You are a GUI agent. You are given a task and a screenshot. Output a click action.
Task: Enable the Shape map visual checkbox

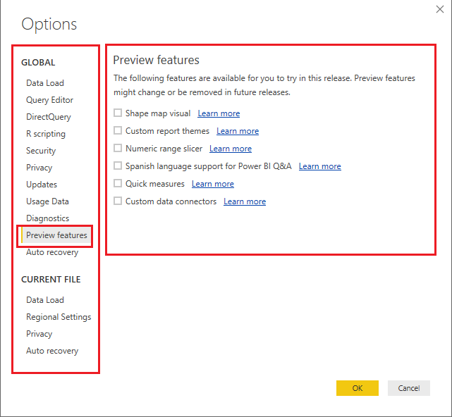(x=118, y=113)
